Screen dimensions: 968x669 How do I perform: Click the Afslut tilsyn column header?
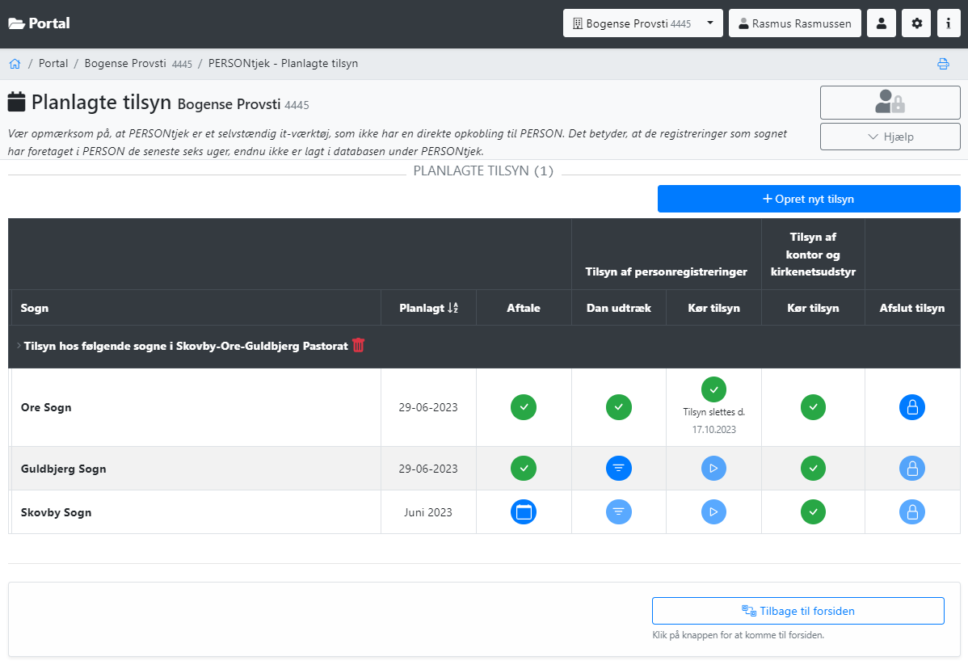point(911,308)
